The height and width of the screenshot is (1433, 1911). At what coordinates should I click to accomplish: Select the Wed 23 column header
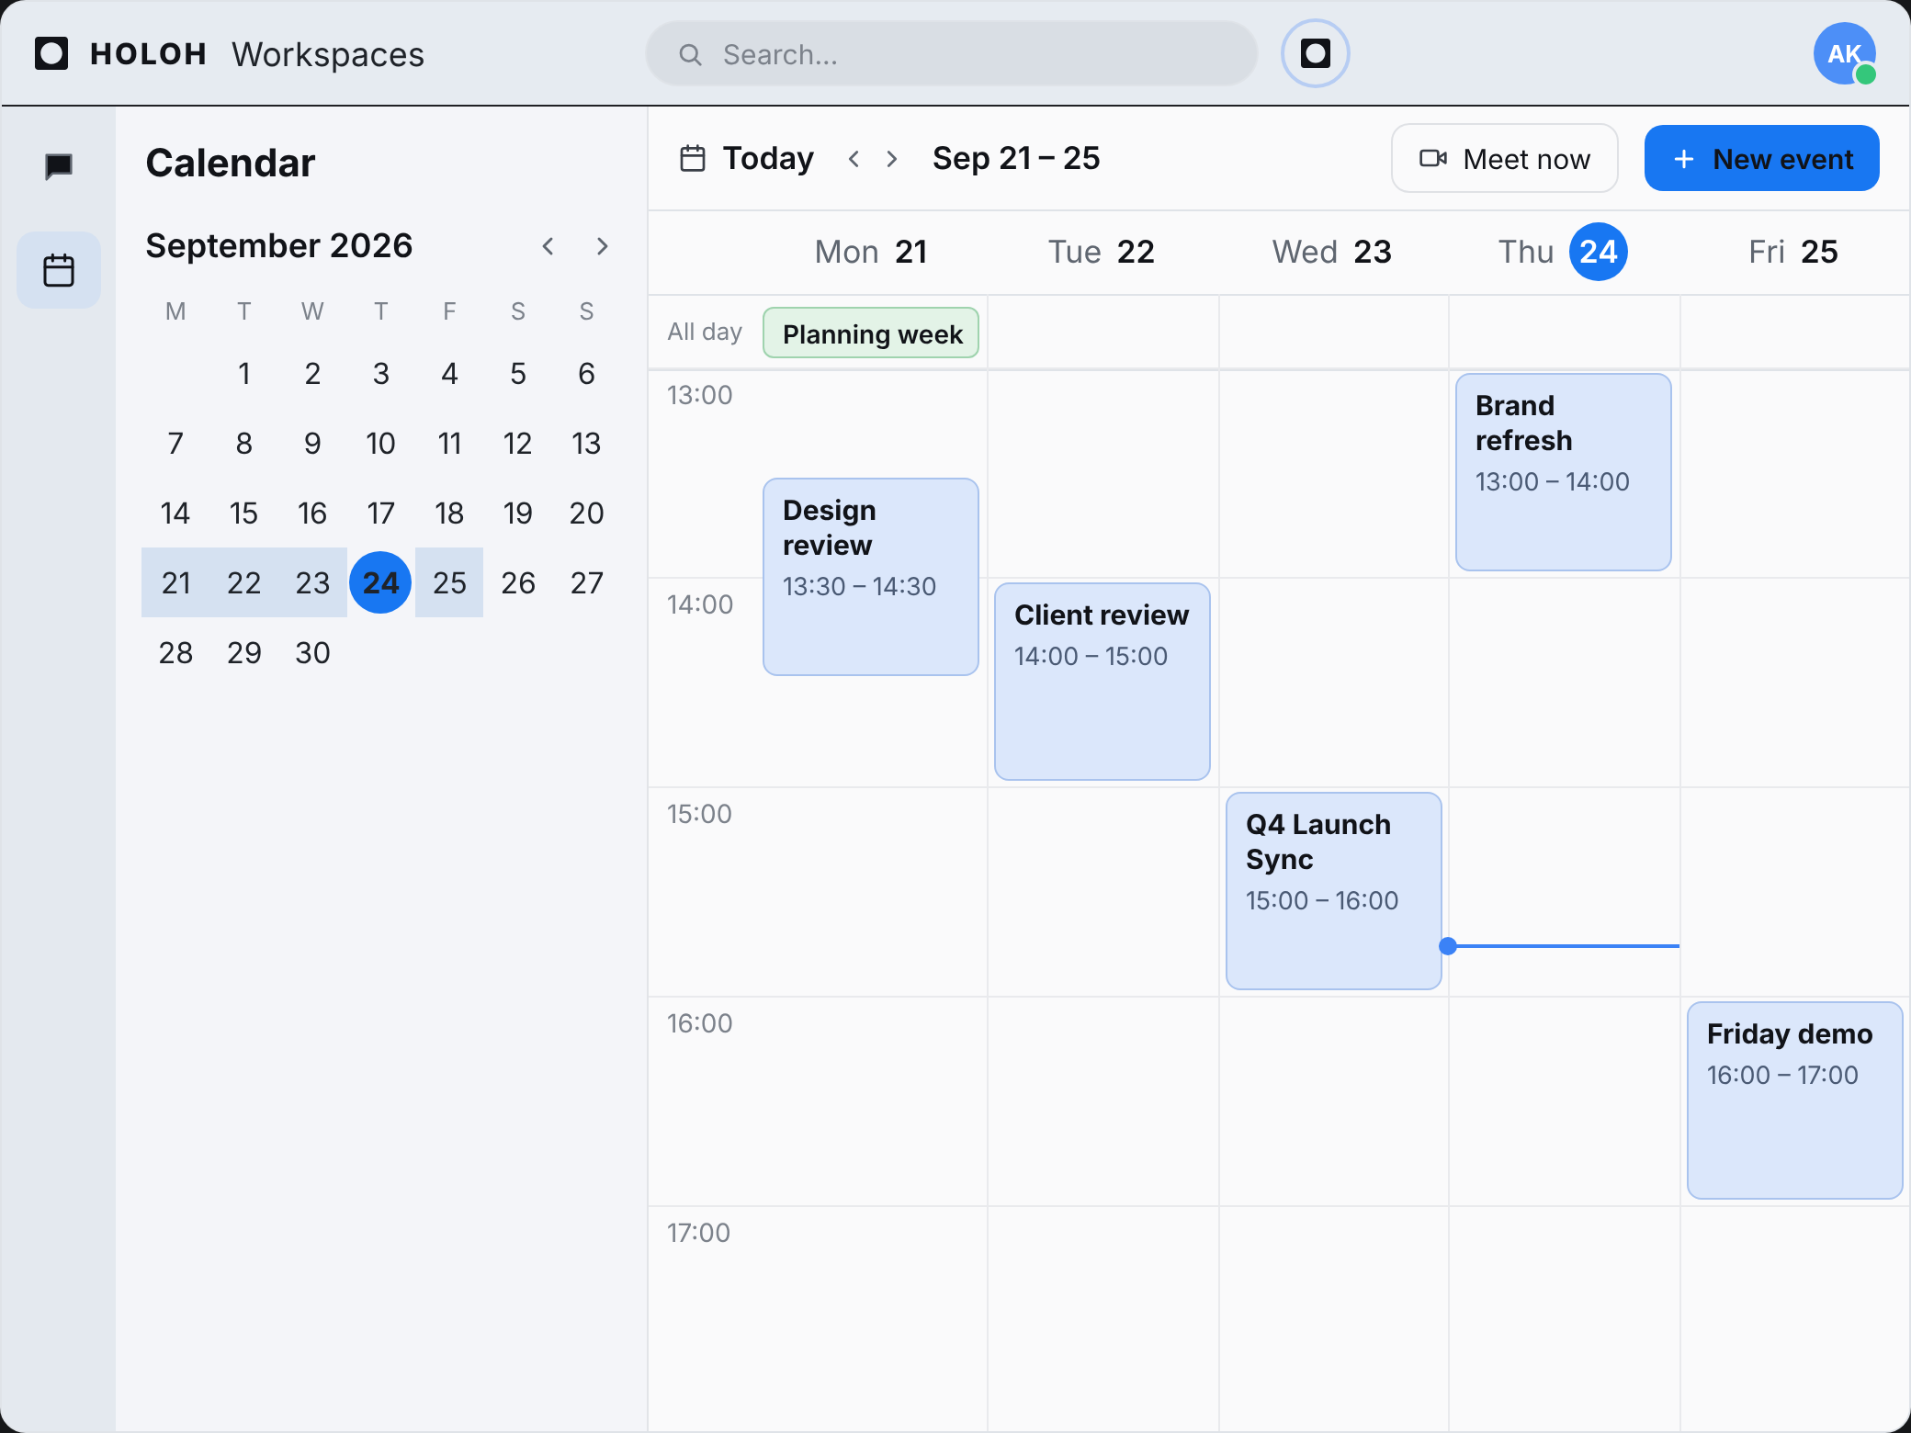click(x=1332, y=252)
